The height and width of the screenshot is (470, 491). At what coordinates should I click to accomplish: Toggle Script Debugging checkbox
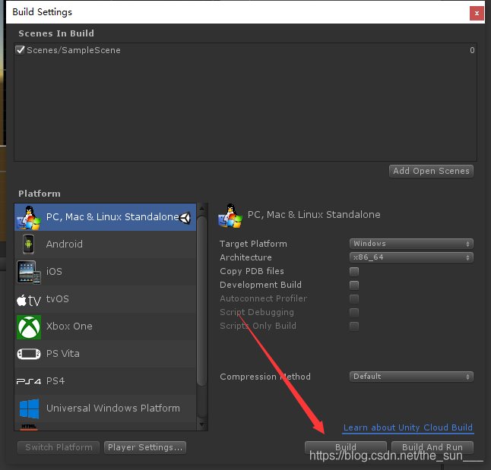click(x=354, y=313)
